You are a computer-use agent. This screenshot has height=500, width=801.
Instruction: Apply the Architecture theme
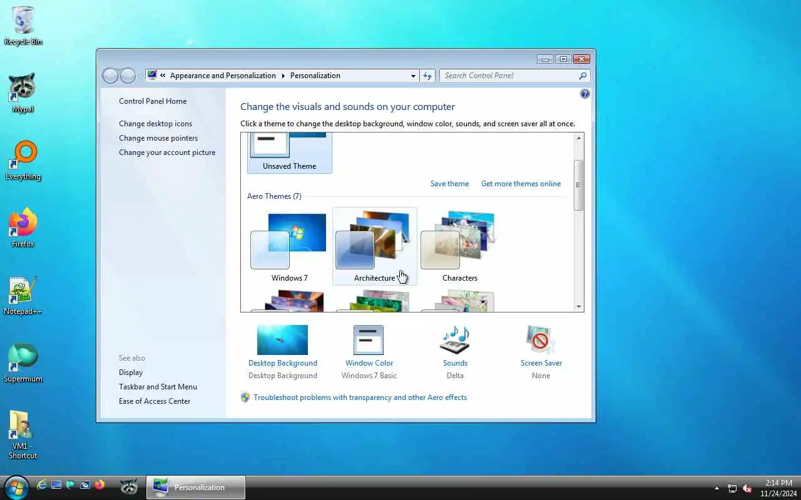374,247
